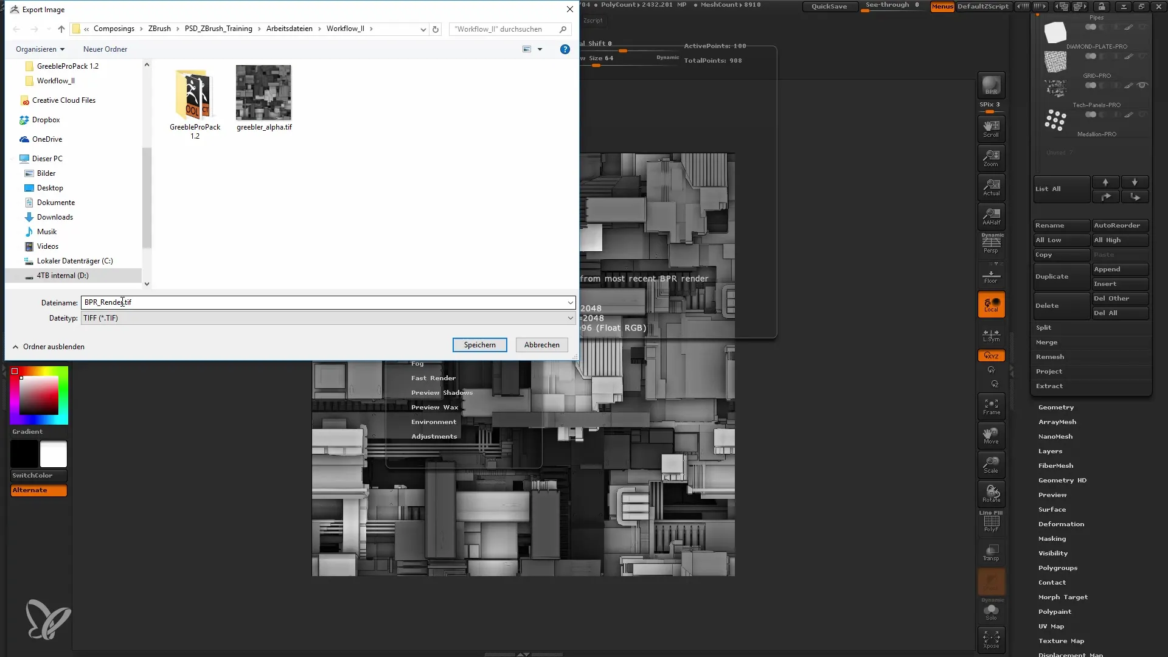Click the NanoMesh button in subtools
Screen dimensions: 1168x657
coord(1055,436)
